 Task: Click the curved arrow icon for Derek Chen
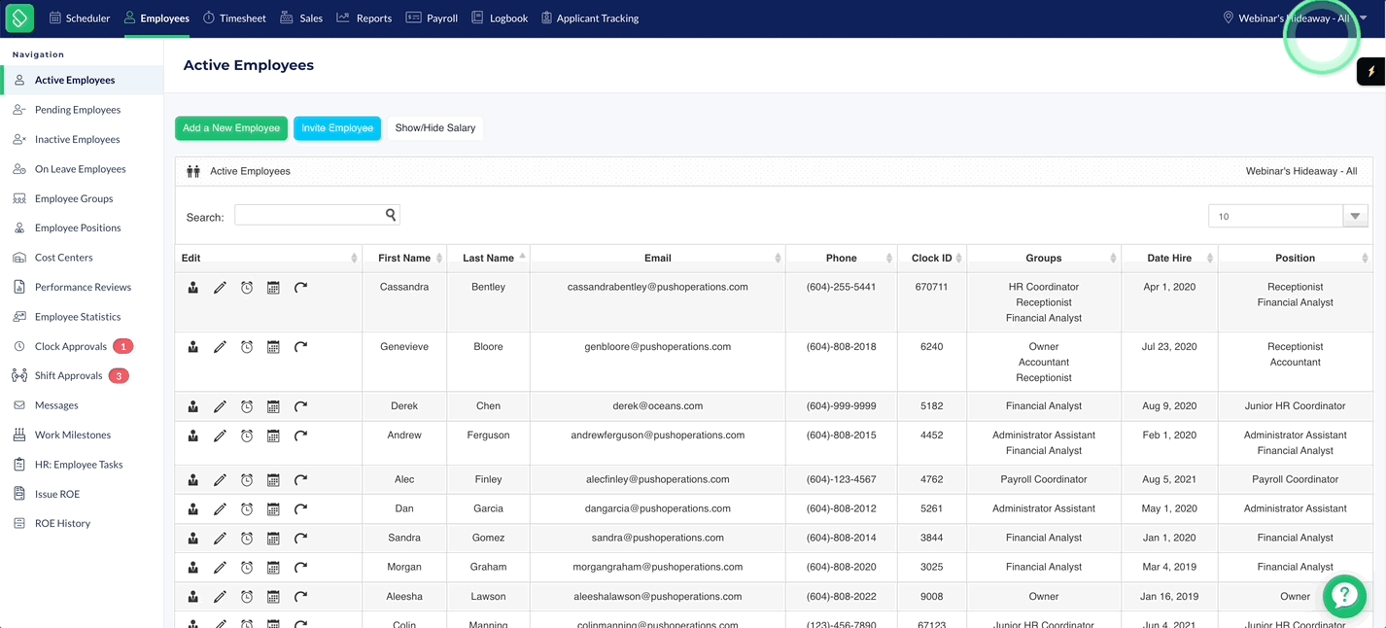click(x=300, y=406)
